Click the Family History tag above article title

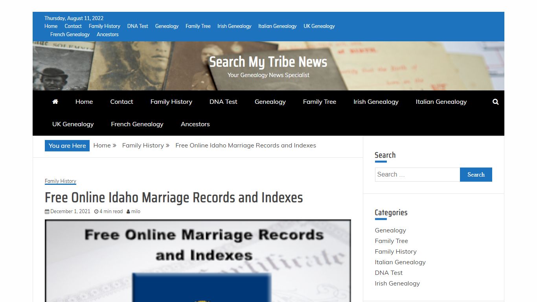[61, 181]
